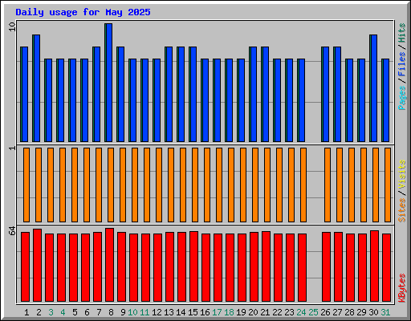This screenshot has height=321, width=411.
Task: Click the yellow "Visits" legend label
Action: pyautogui.click(x=402, y=175)
